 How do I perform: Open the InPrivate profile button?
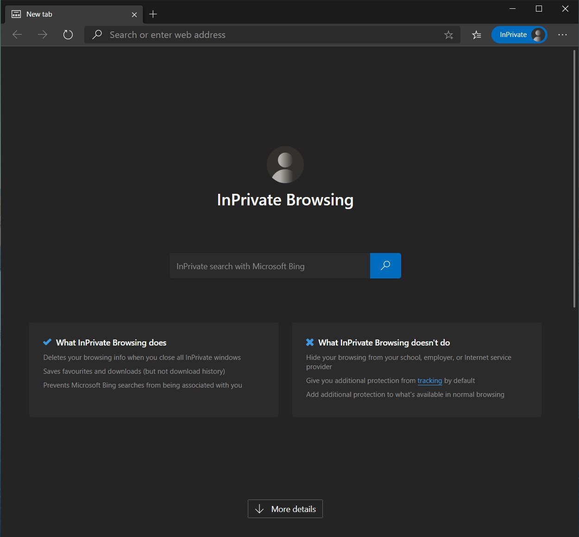519,35
